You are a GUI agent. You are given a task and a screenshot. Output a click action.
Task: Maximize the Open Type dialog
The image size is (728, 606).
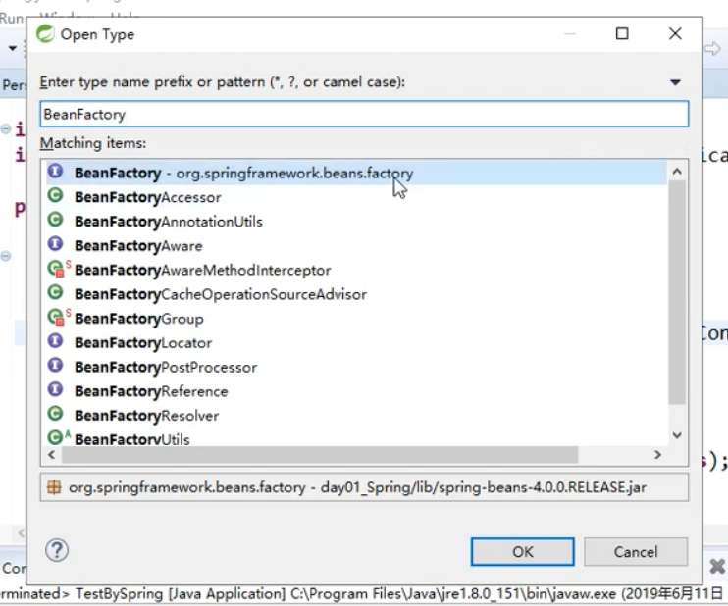point(622,33)
